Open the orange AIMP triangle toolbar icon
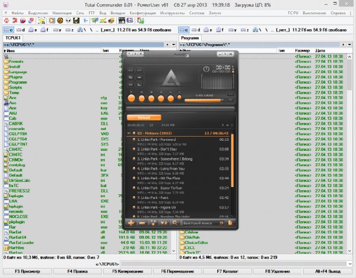The image size is (356, 278). (x=60, y=21)
